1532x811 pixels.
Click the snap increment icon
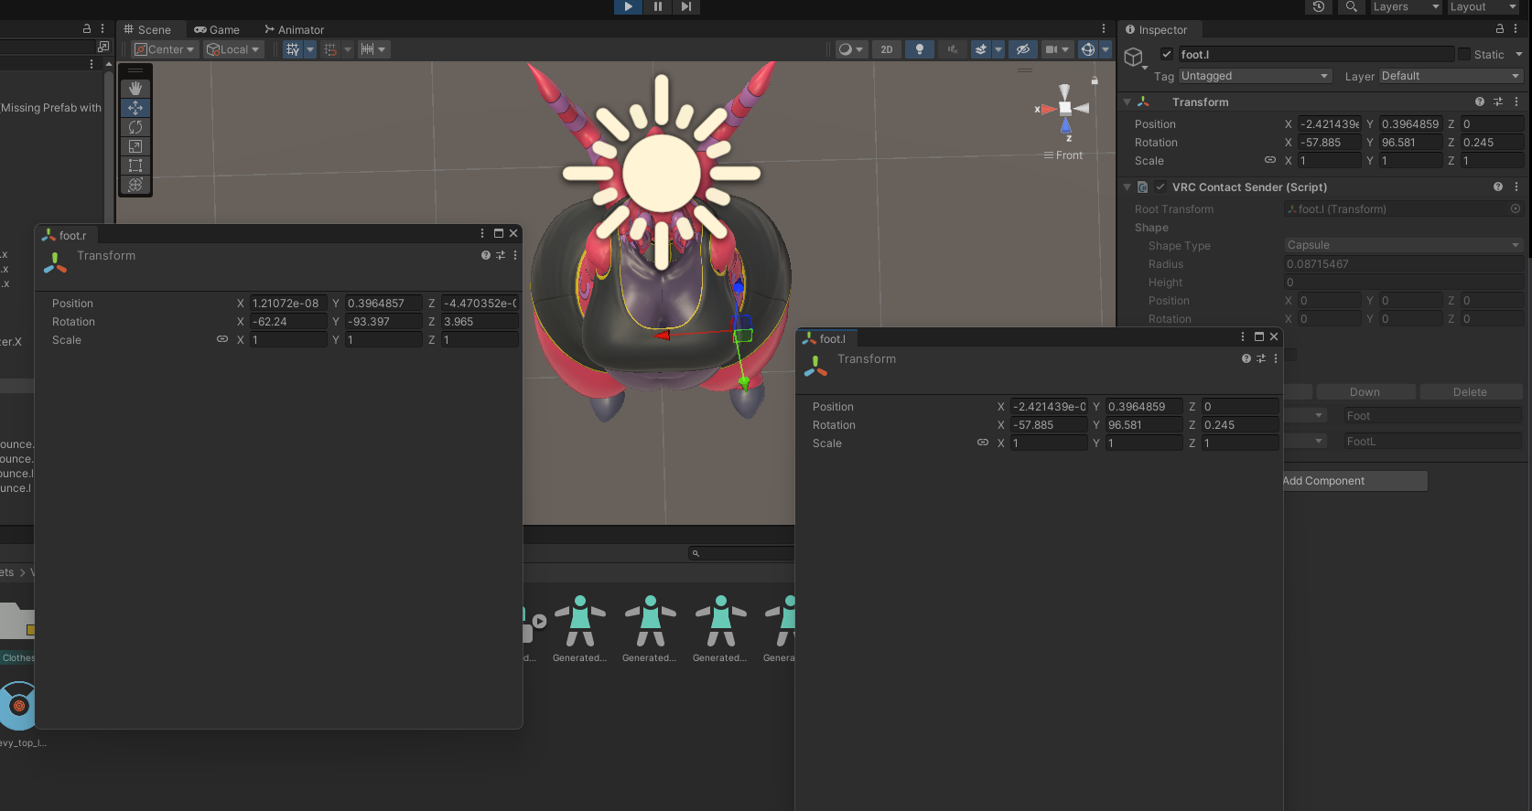(x=330, y=49)
